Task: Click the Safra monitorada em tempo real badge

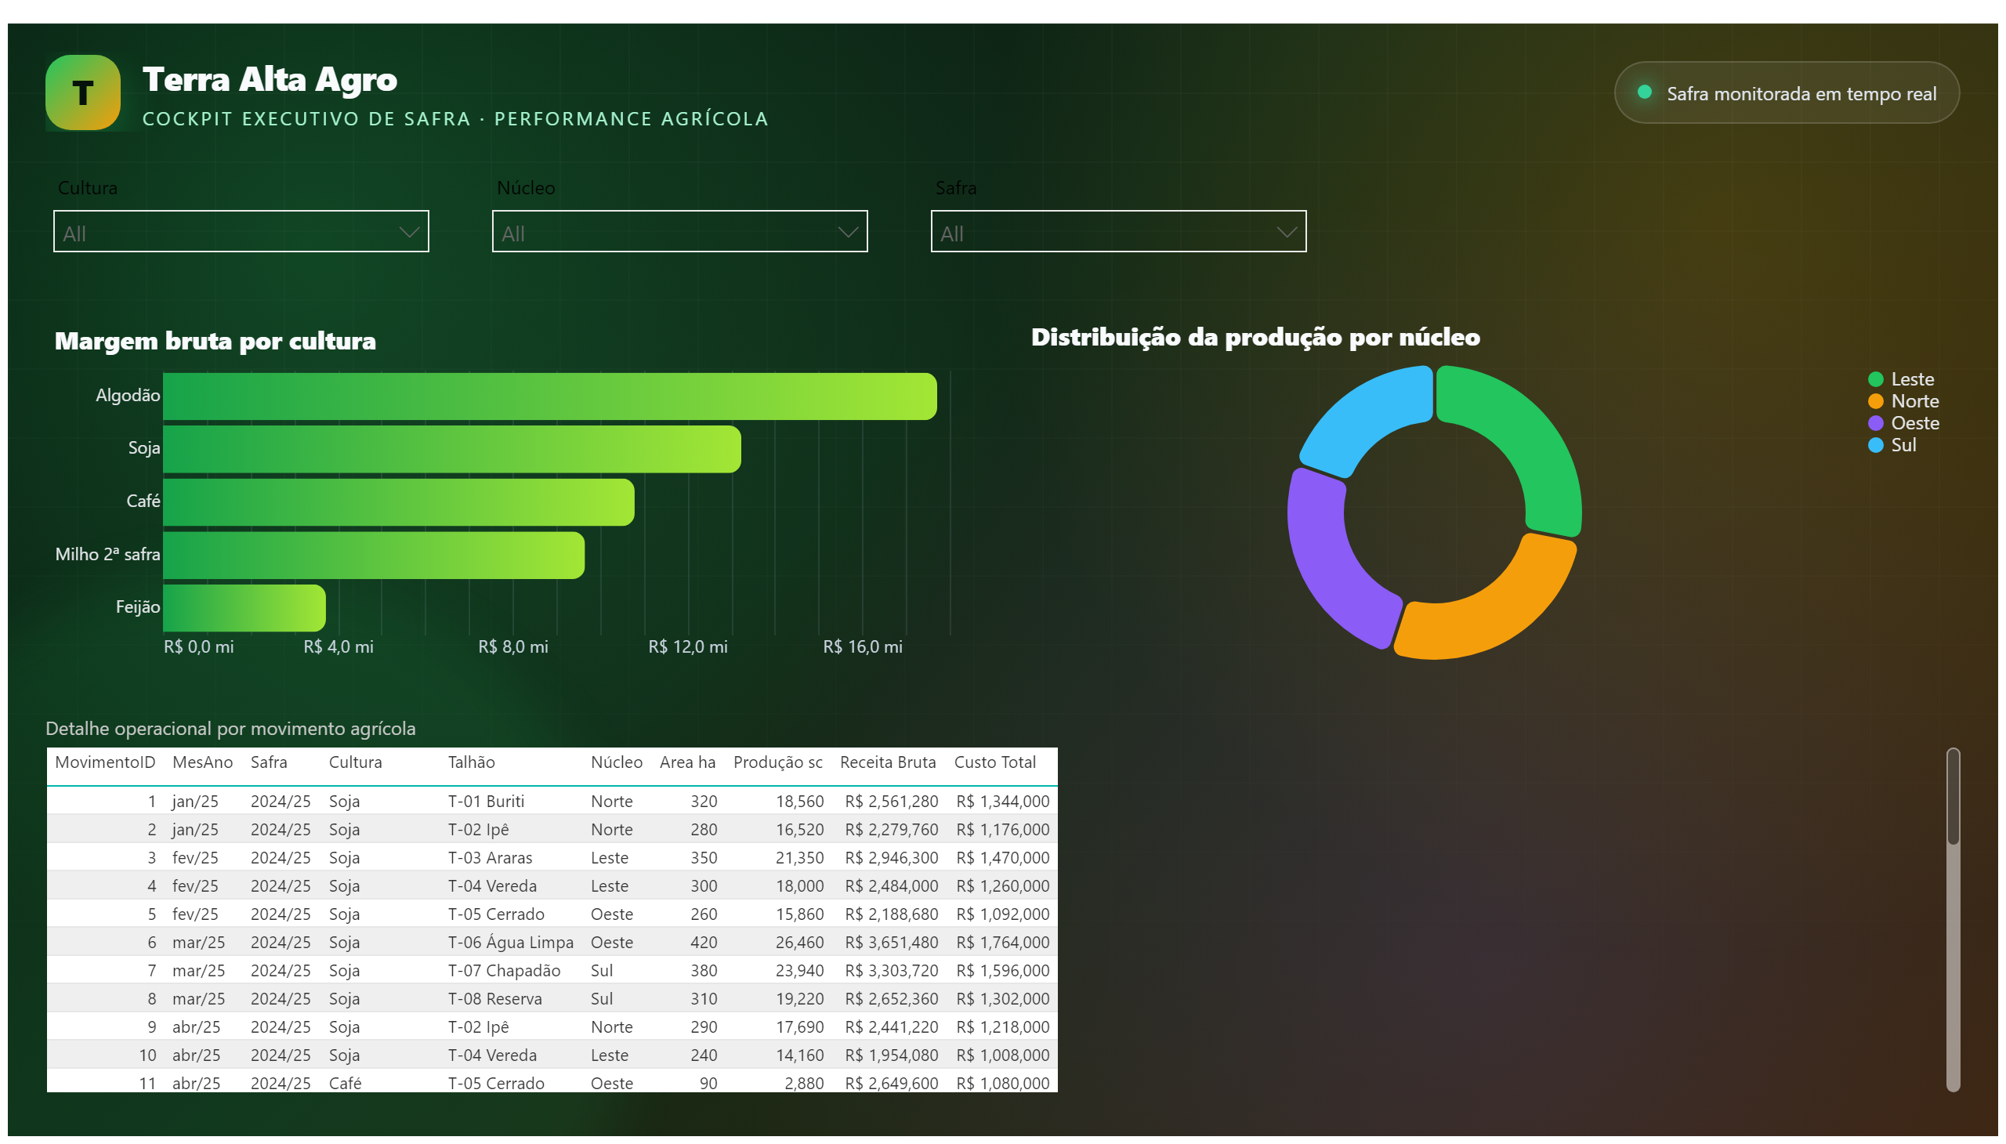Action: tap(1787, 92)
